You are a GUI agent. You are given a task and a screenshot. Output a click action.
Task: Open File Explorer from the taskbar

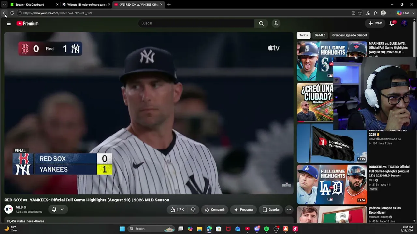pyautogui.click(x=199, y=229)
